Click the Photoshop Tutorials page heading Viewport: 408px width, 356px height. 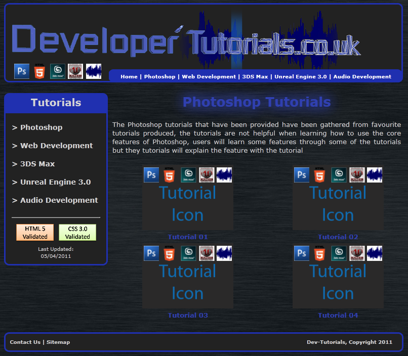coord(257,102)
